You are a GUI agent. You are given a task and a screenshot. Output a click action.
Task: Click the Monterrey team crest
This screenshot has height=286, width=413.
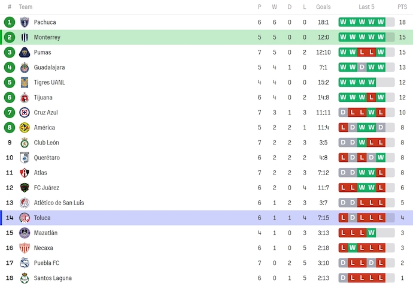pos(25,37)
